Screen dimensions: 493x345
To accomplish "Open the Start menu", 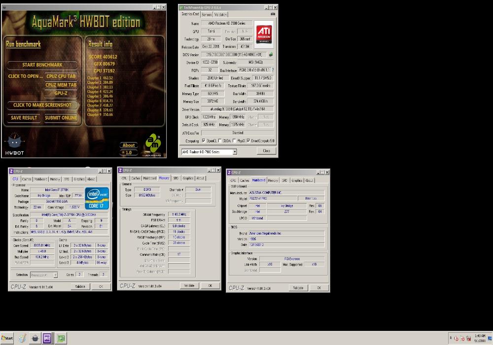I will click(x=7, y=338).
